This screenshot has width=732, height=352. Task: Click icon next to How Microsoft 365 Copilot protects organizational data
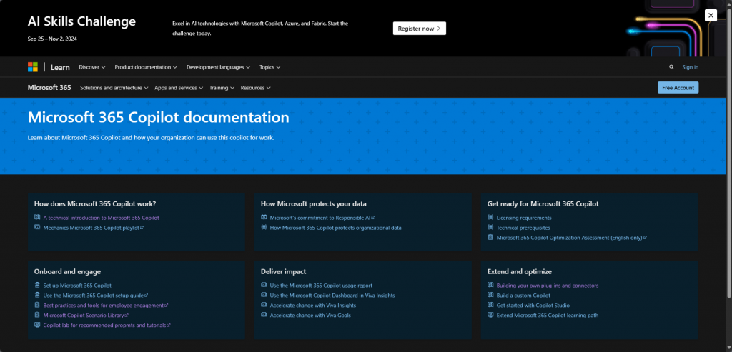(x=264, y=227)
